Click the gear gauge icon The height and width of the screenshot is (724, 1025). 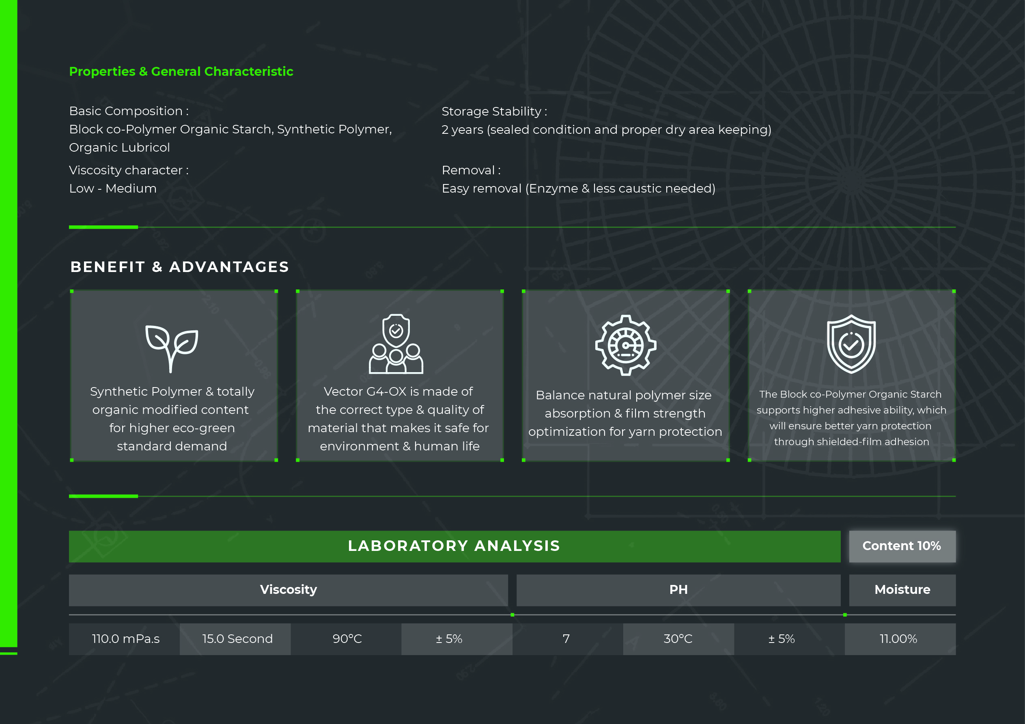tap(626, 345)
